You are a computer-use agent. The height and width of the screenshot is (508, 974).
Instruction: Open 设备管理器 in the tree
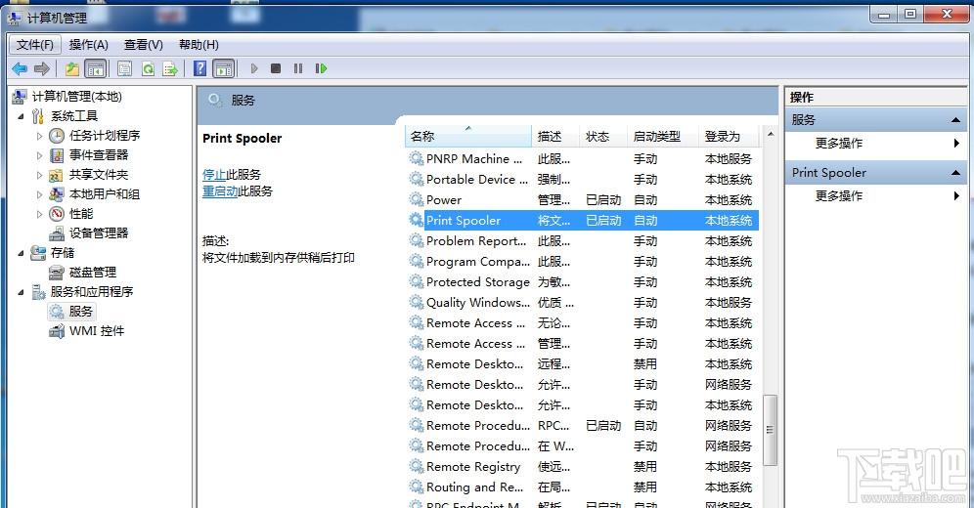(99, 233)
